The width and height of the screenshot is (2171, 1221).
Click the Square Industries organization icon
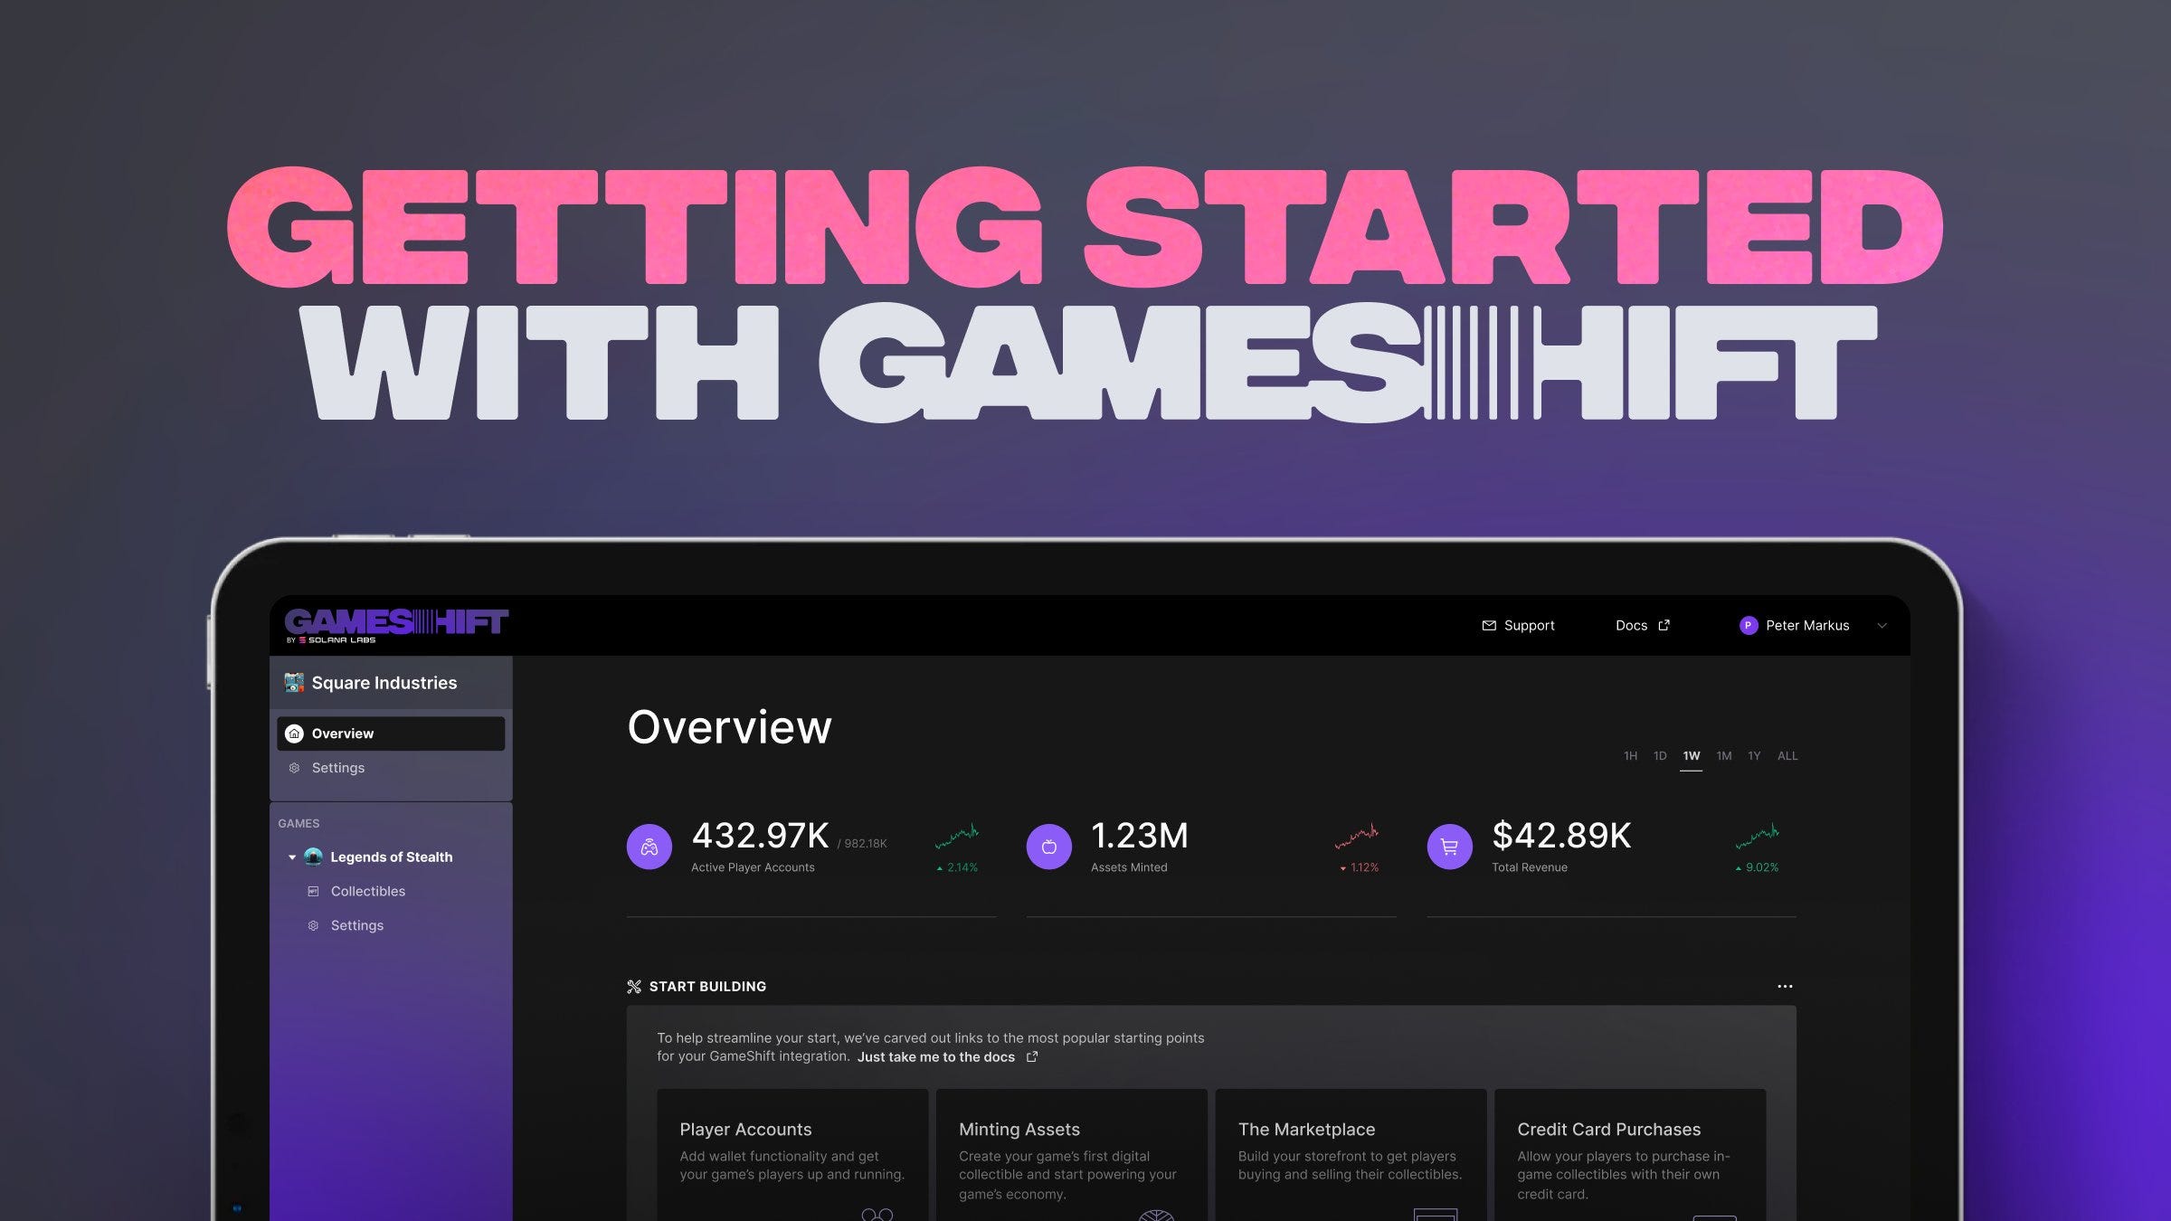294,682
